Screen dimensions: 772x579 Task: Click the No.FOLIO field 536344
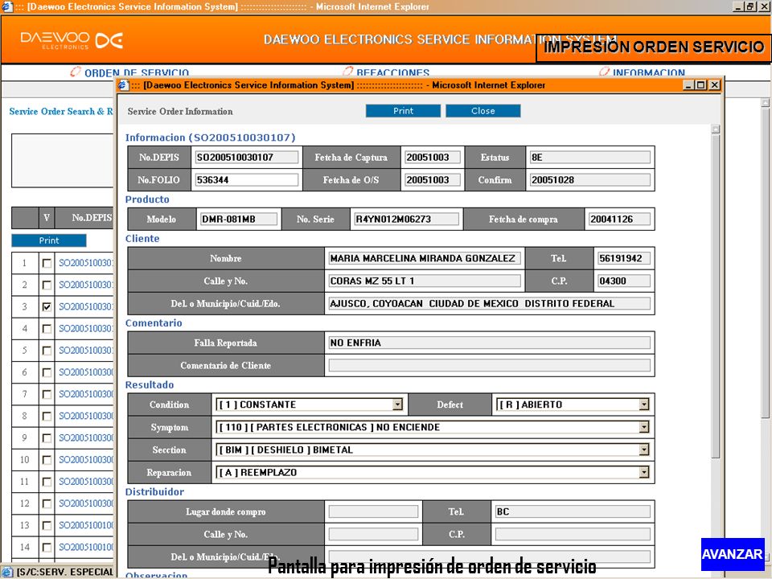[x=247, y=180]
